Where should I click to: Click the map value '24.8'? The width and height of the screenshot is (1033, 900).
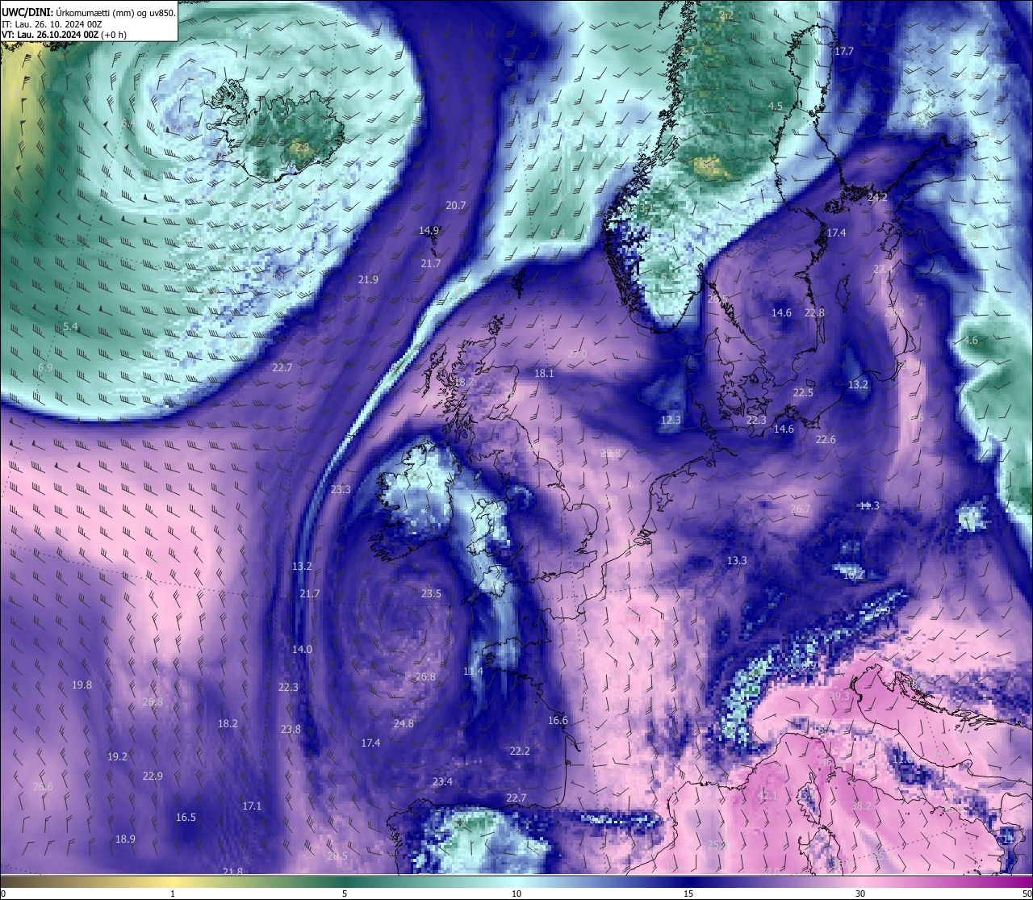(x=404, y=724)
